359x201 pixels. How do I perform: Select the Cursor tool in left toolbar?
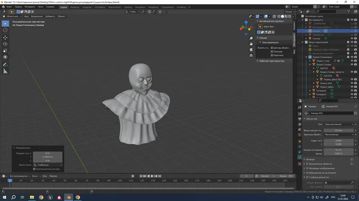click(x=5, y=30)
